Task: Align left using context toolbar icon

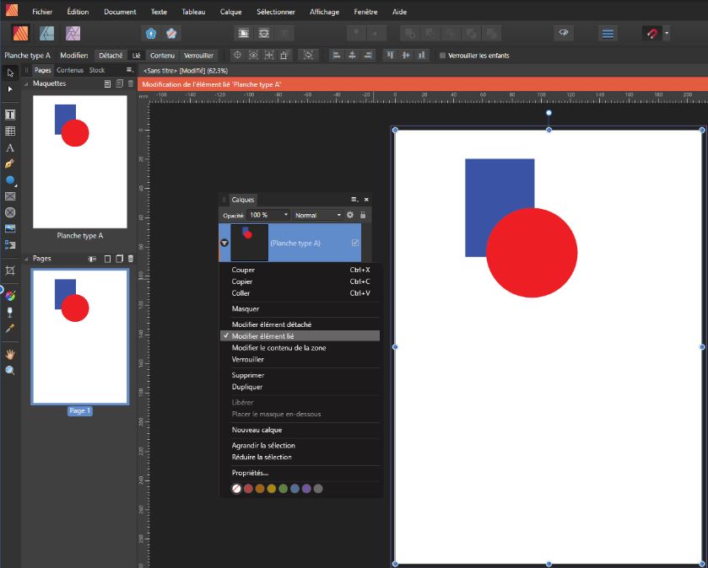Action: tap(336, 55)
